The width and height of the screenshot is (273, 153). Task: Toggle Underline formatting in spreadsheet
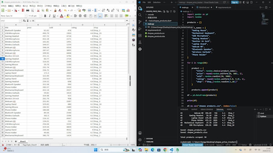pos(54,16)
